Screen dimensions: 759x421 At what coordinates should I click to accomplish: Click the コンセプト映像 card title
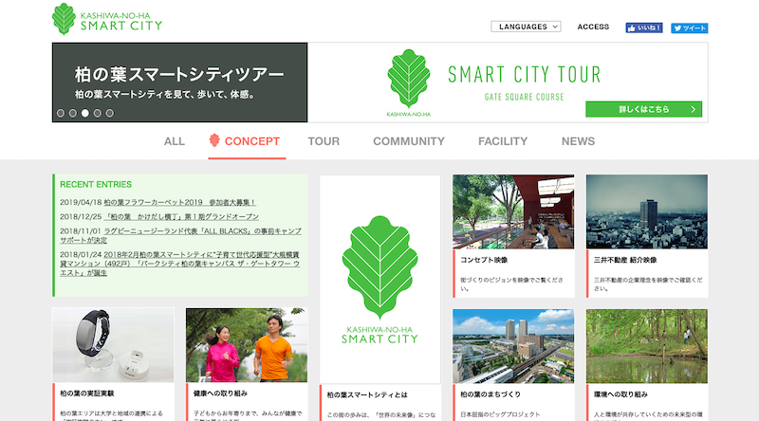coord(484,260)
